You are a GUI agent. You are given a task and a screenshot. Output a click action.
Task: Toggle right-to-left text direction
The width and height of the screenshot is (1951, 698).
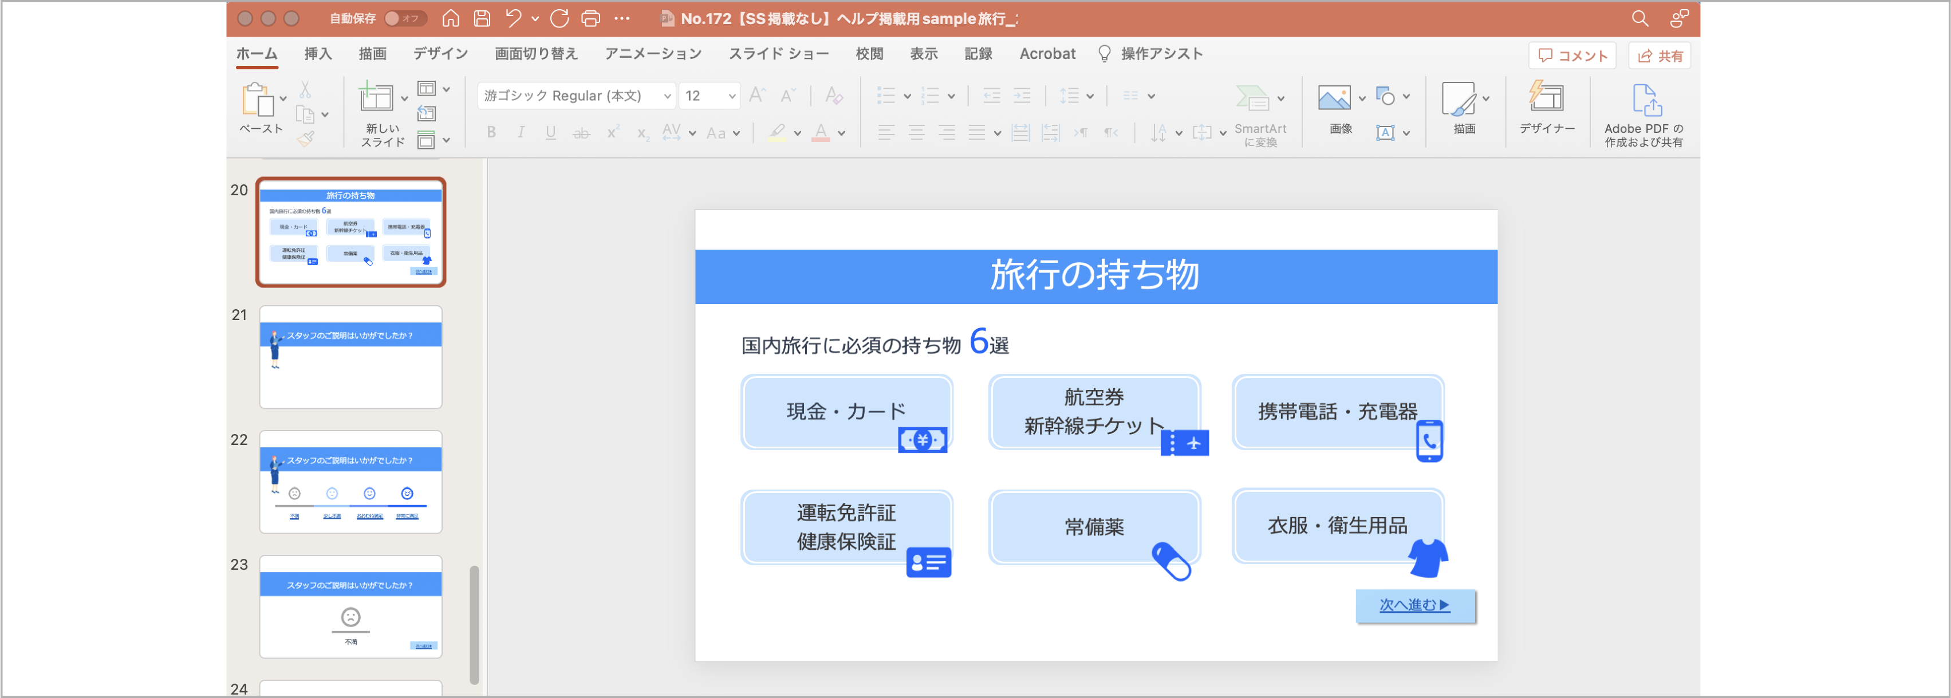pos(1111,133)
